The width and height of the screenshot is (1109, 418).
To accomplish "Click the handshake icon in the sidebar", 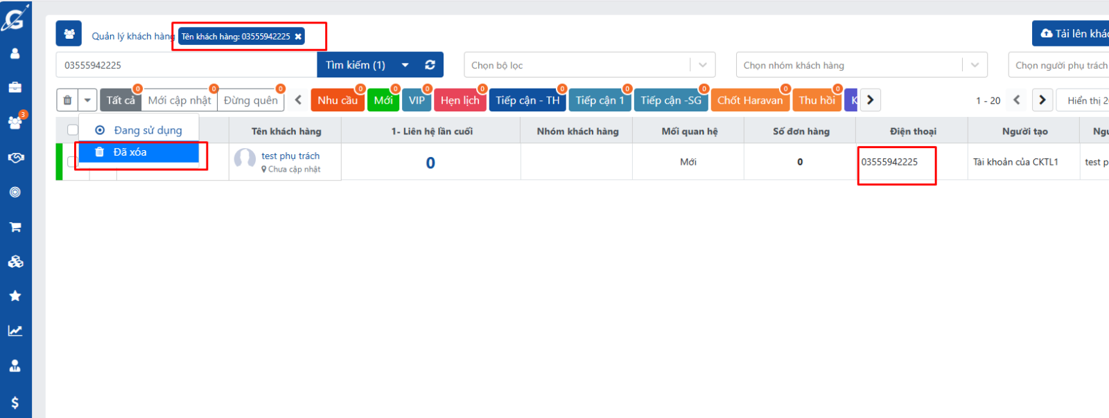I will click(x=15, y=158).
